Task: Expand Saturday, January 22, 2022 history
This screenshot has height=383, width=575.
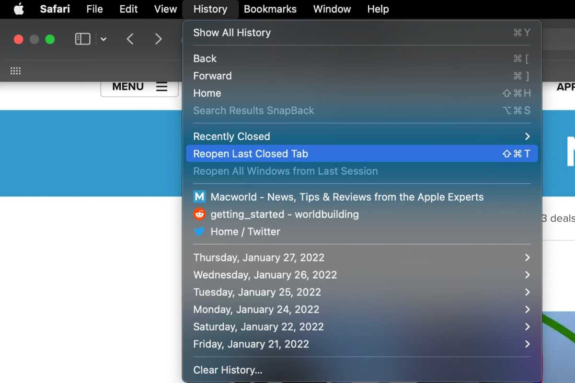Action: [362, 327]
